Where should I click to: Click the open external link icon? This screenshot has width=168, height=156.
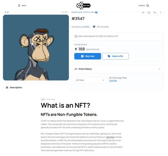(x=149, y=12)
